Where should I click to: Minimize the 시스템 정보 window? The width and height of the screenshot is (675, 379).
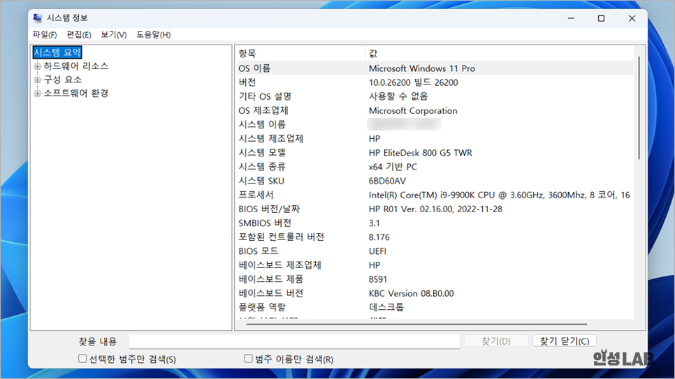click(571, 18)
